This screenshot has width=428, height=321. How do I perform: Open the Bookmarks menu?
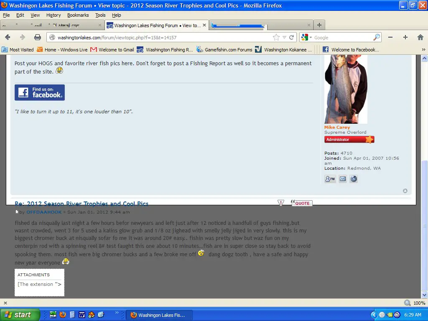pyautogui.click(x=78, y=15)
